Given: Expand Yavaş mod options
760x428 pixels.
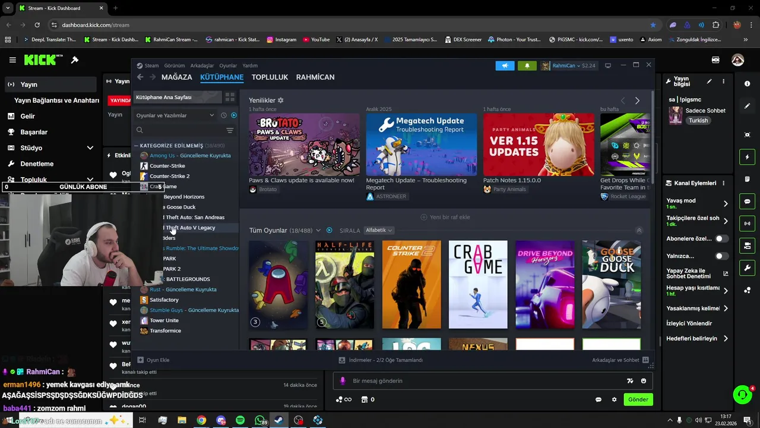Looking at the screenshot, I should coord(726,203).
